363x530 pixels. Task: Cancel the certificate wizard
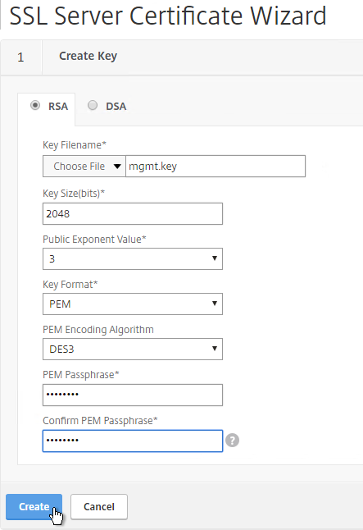tap(99, 507)
